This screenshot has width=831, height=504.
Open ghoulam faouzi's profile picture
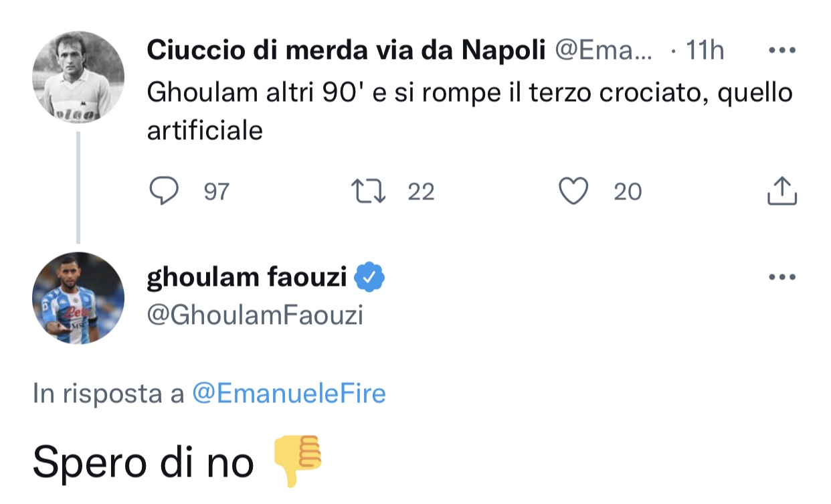click(x=78, y=298)
